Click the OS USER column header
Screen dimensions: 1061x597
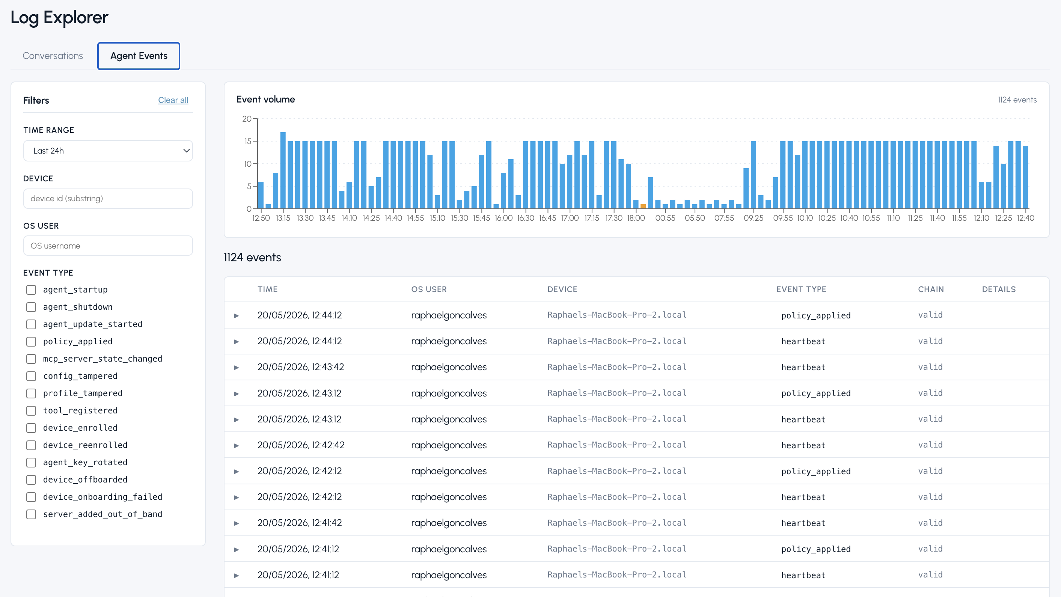point(429,289)
